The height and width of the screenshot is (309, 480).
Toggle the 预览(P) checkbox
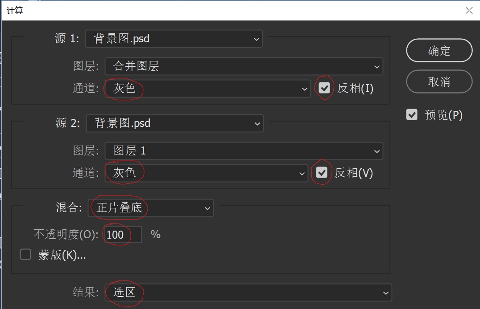[412, 114]
